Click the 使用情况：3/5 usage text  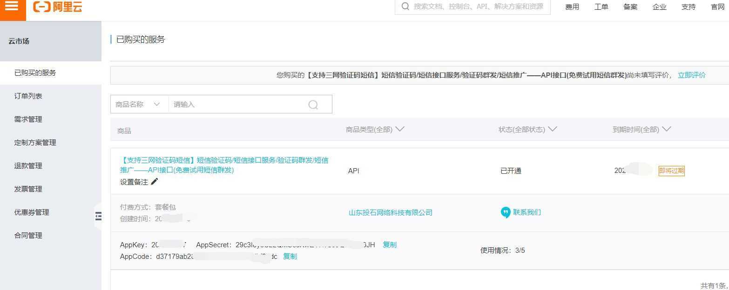coord(503,250)
